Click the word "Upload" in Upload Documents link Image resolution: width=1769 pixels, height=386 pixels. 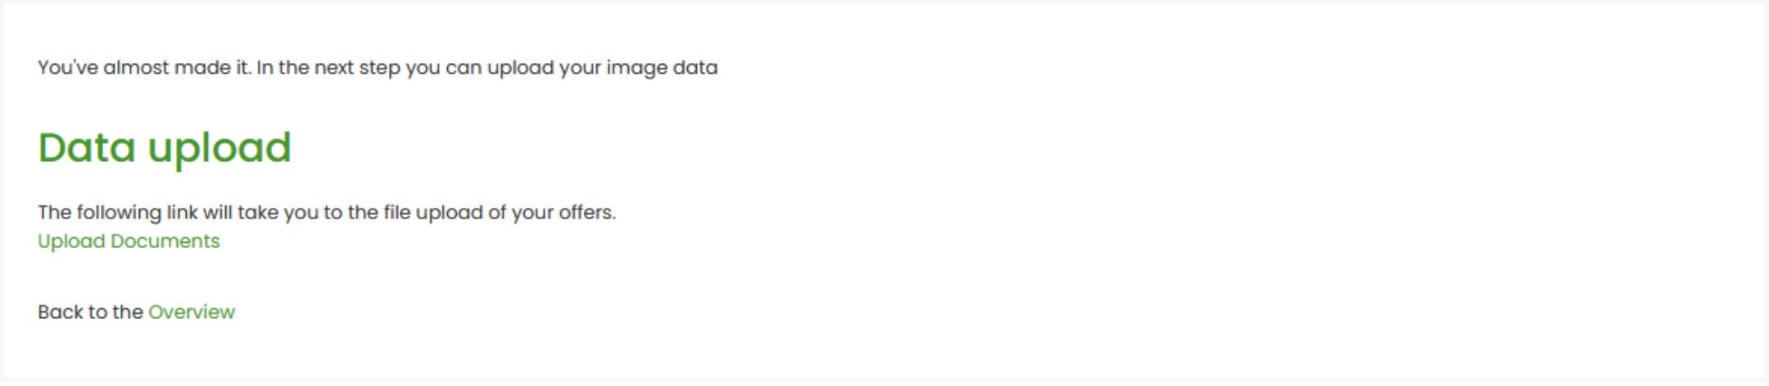point(71,241)
